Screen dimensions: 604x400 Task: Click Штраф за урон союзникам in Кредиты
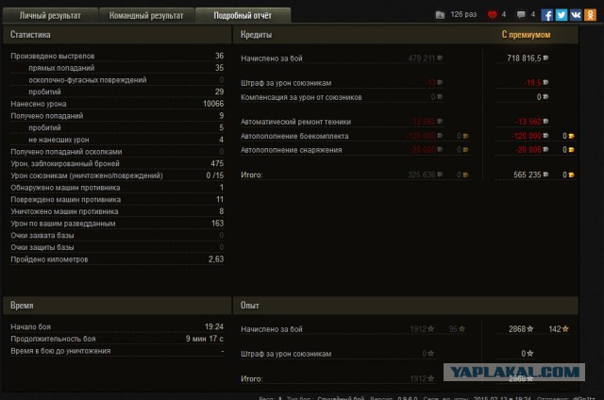pos(286,83)
